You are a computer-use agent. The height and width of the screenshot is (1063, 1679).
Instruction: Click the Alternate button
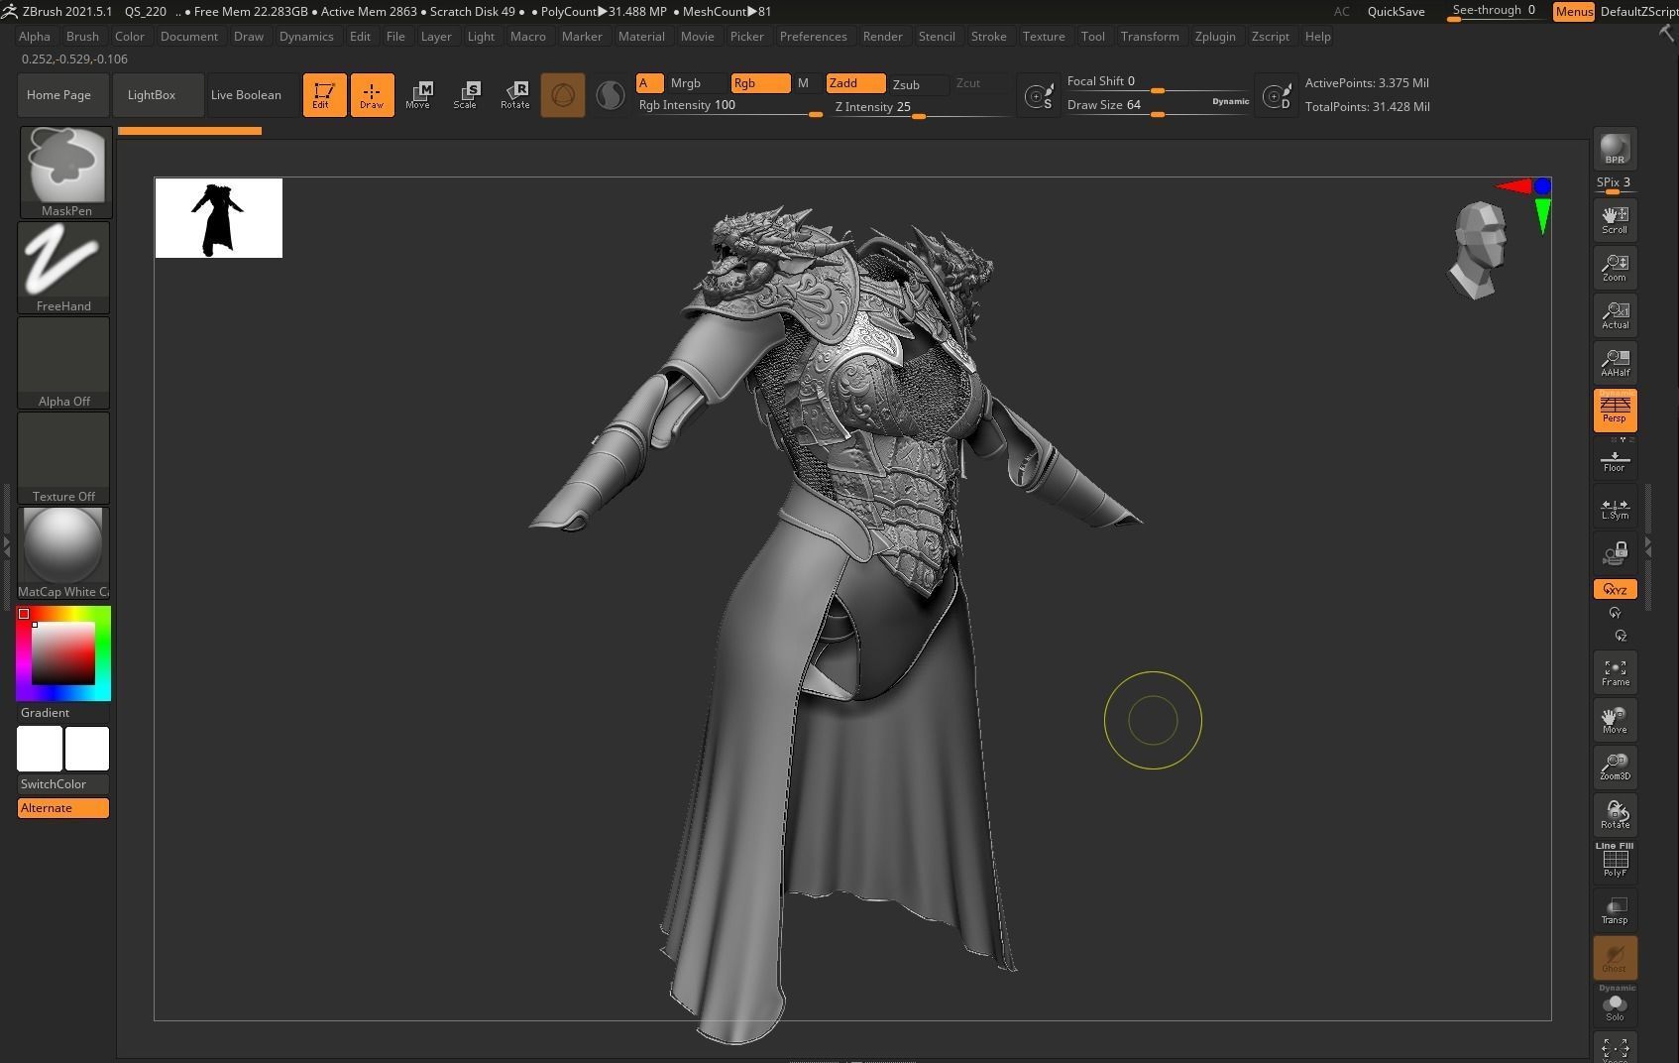[63, 808]
